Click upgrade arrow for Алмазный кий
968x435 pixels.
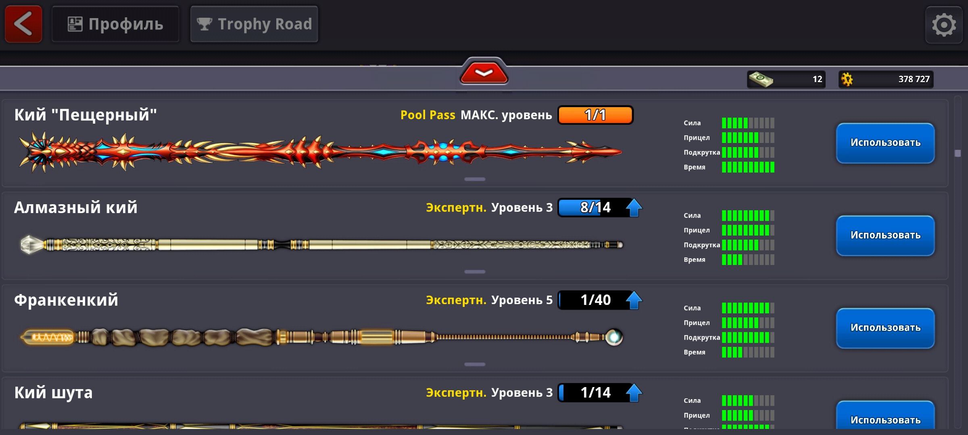pyautogui.click(x=634, y=207)
